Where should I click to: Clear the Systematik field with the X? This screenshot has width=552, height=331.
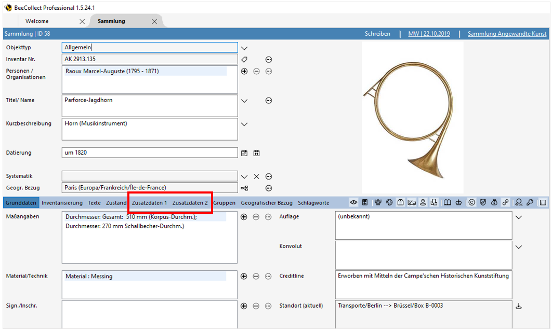pos(256,176)
